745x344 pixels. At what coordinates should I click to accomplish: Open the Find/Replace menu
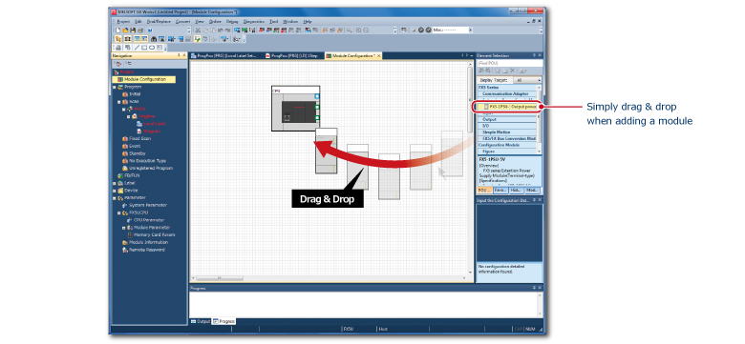tap(159, 22)
